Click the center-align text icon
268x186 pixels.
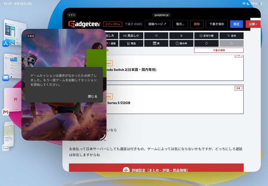pyautogui.click(x=181, y=36)
